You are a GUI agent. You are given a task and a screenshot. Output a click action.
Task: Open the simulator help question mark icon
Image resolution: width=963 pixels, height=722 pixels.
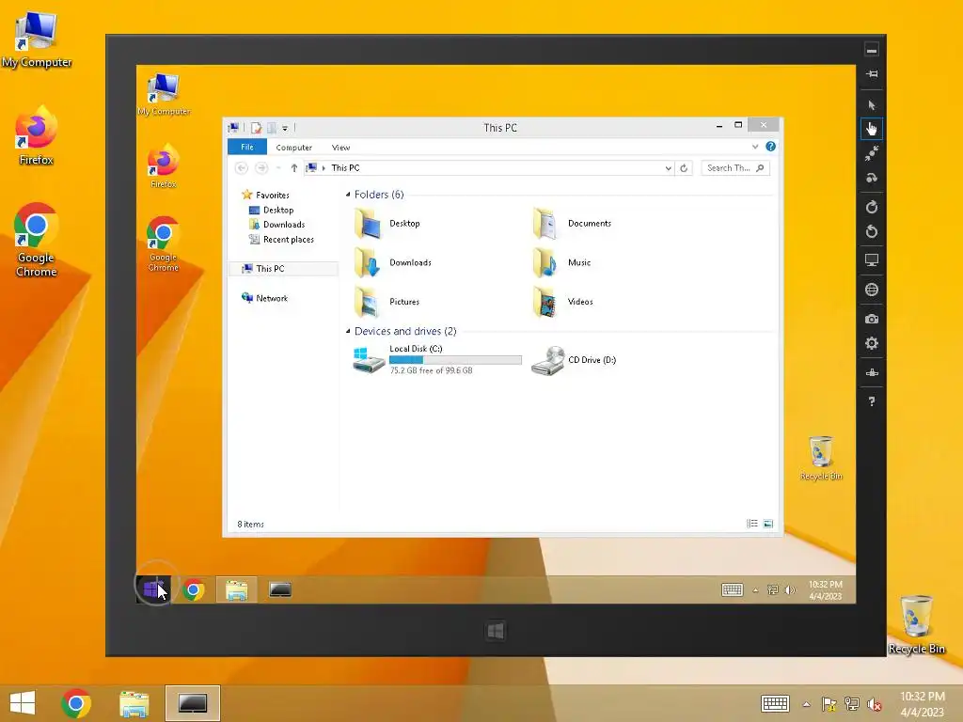tap(872, 401)
